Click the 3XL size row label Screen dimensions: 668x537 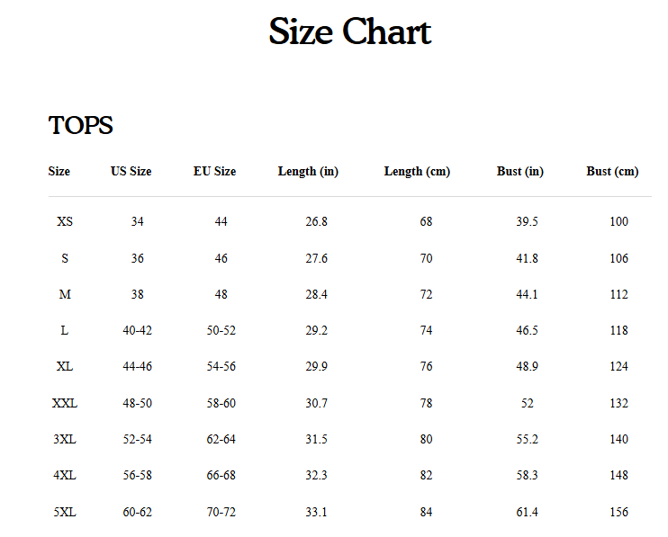coord(65,439)
